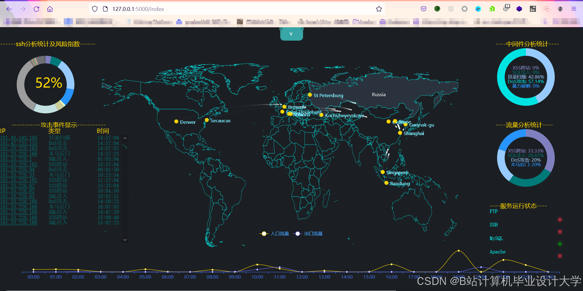Save the page to Pocket

click(x=424, y=9)
